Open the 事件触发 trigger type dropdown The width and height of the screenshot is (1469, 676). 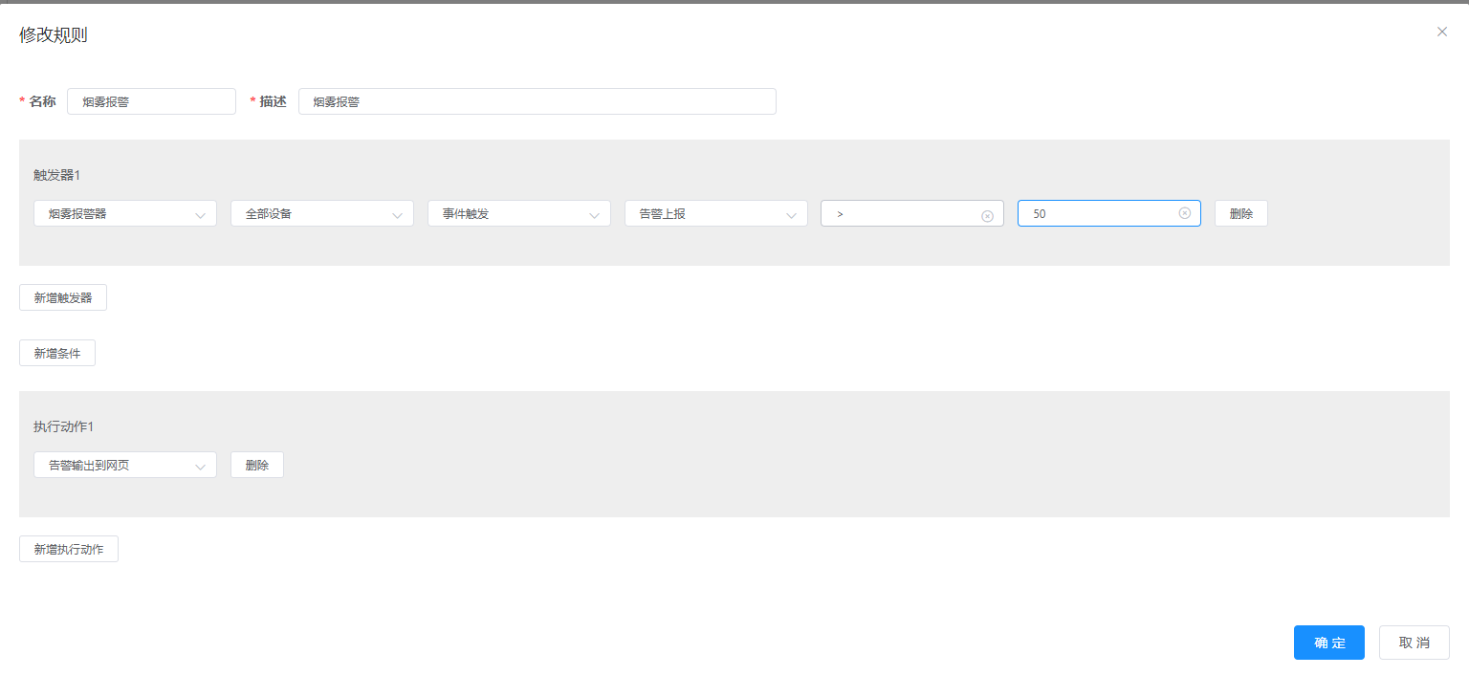pyautogui.click(x=519, y=213)
